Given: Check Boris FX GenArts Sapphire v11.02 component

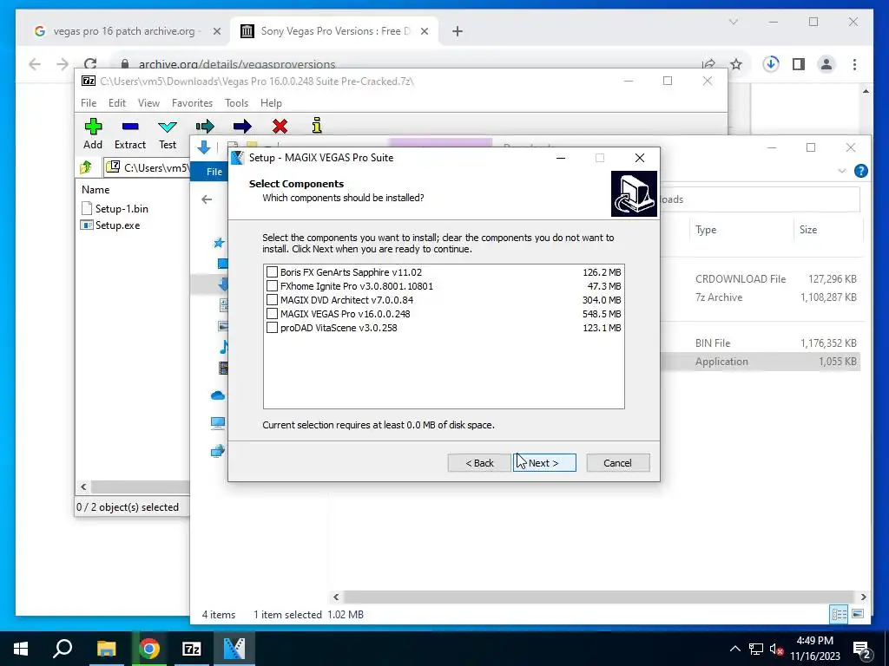Looking at the screenshot, I should (x=272, y=272).
